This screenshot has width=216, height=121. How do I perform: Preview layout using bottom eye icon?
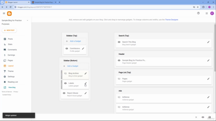pos(203,117)
